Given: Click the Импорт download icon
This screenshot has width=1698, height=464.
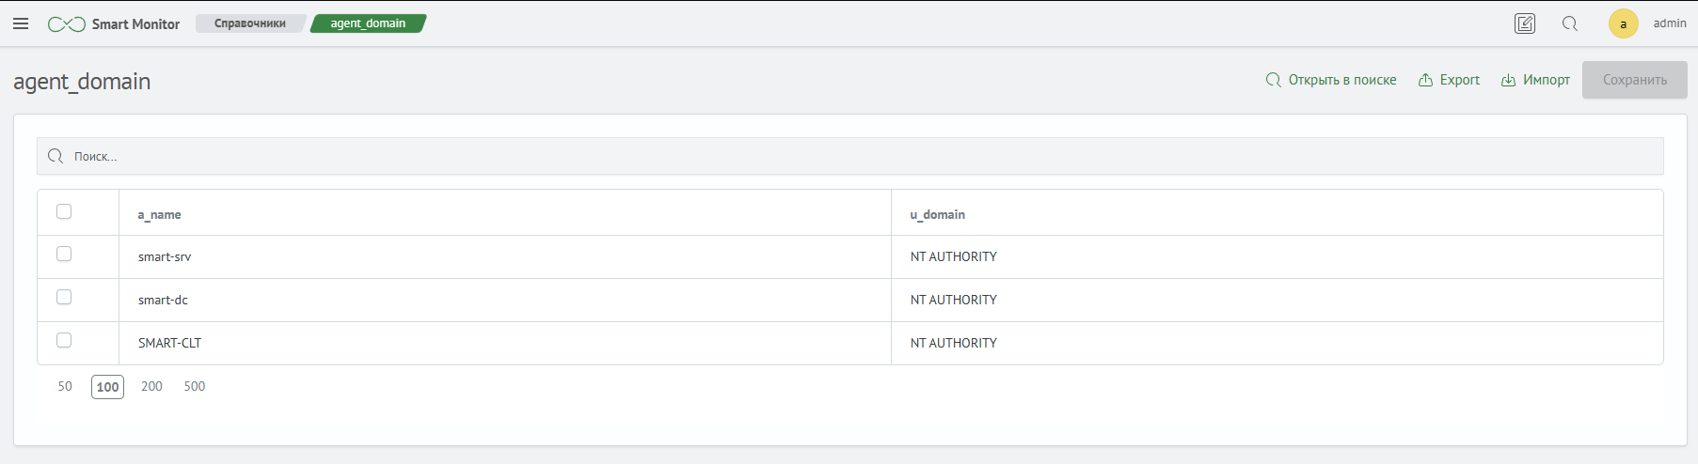Looking at the screenshot, I should (x=1508, y=80).
